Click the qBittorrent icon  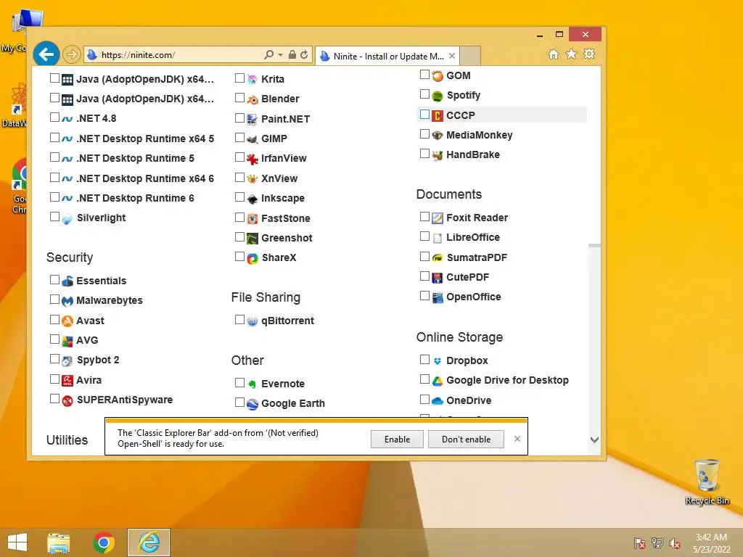[253, 321]
